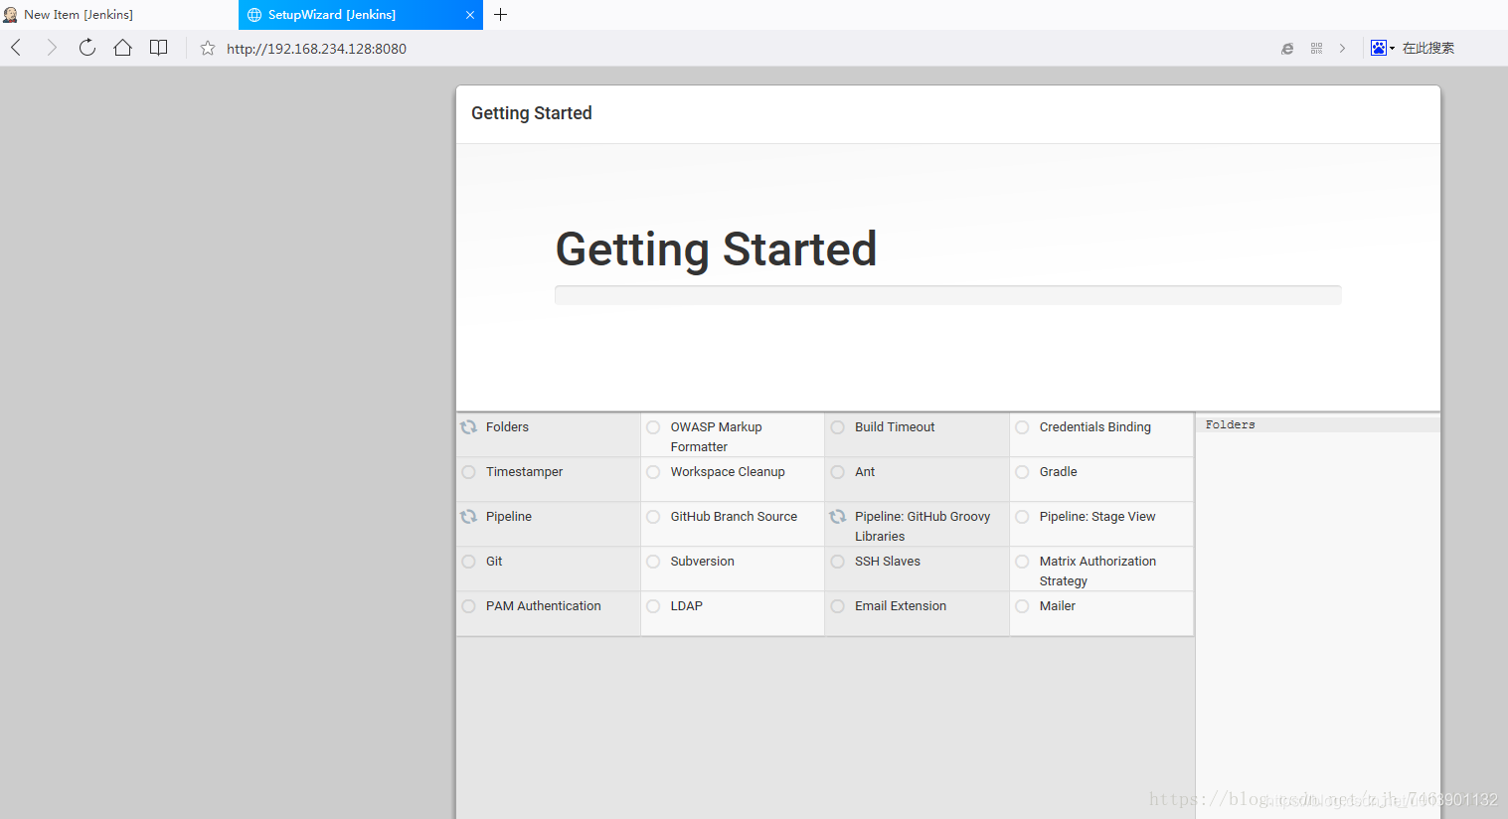
Task: Click the Jenkins favicon on New Item tab
Action: pos(11,15)
